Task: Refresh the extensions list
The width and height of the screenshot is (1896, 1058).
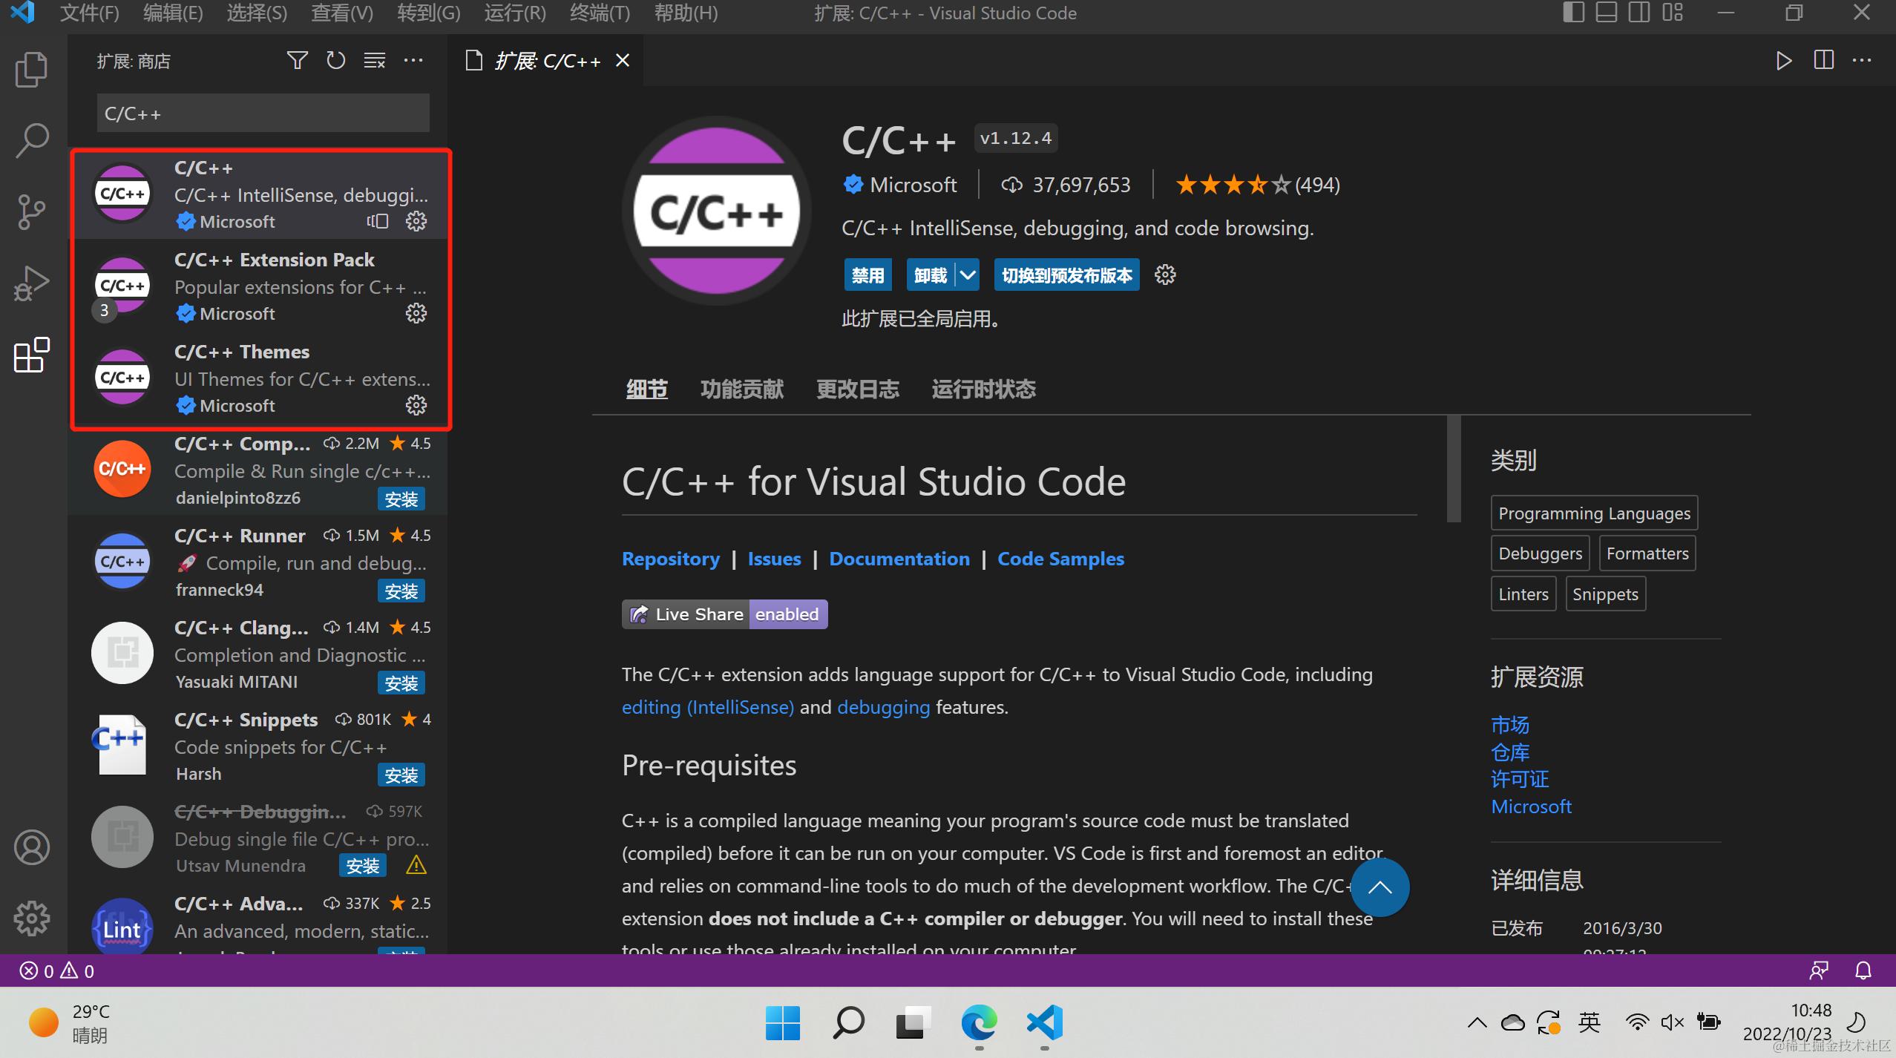Action: (335, 61)
